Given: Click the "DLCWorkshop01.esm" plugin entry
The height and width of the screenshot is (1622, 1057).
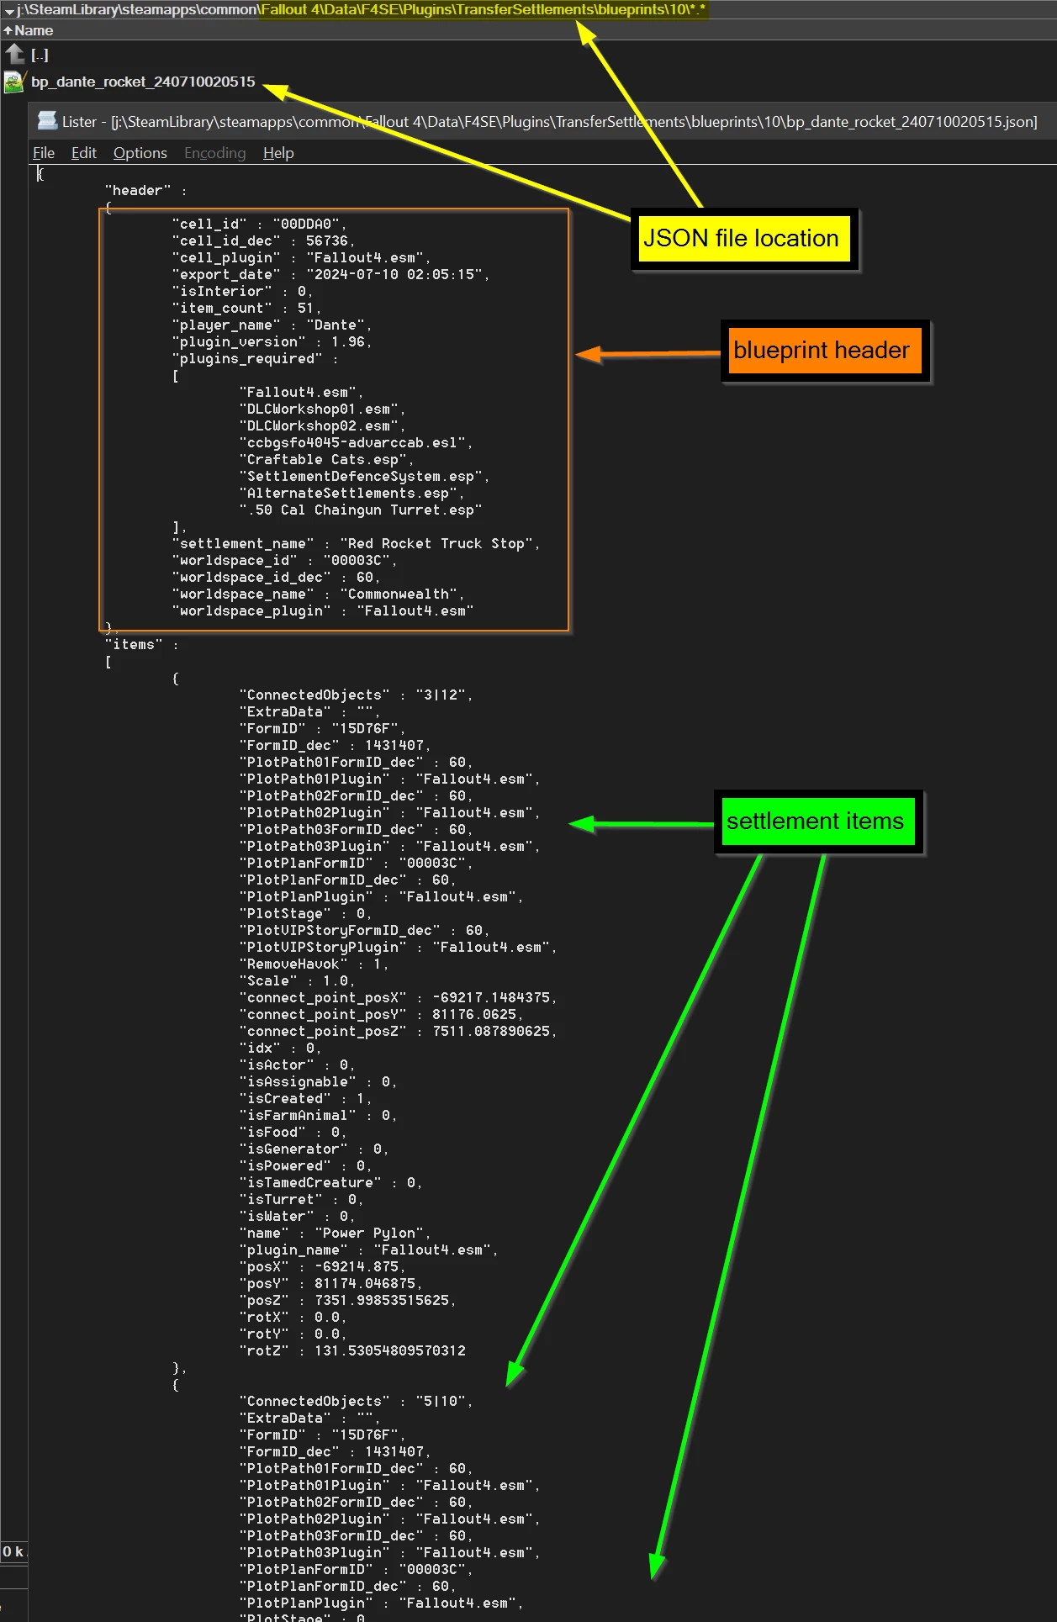Looking at the screenshot, I should [323, 409].
